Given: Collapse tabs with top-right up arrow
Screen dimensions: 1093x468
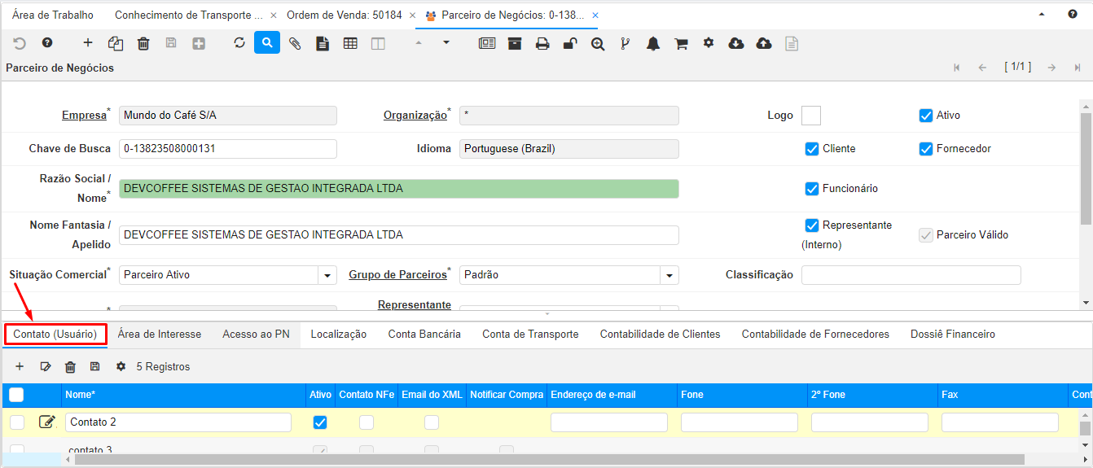Looking at the screenshot, I should click(1043, 15).
